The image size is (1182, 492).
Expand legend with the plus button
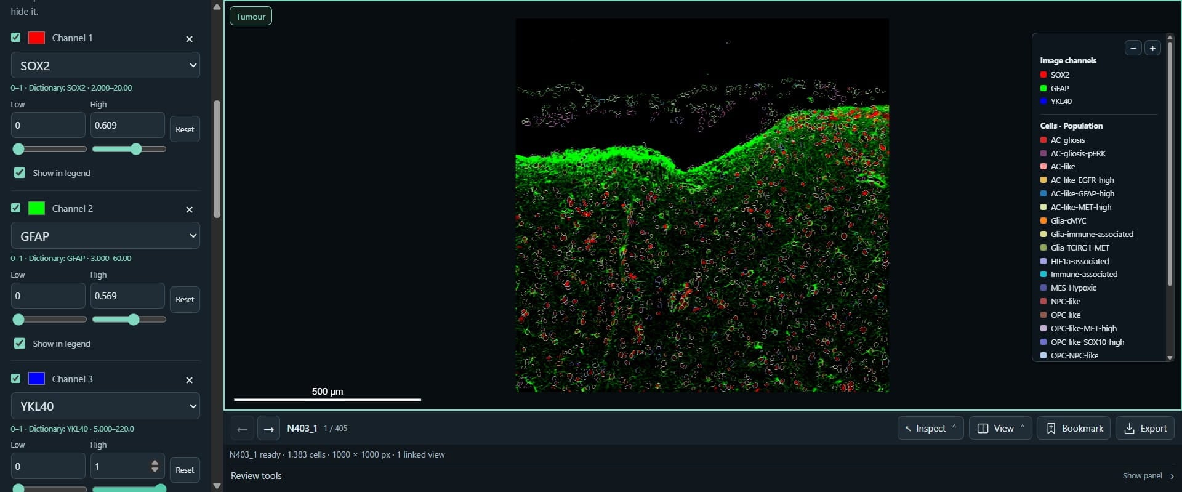click(1152, 48)
